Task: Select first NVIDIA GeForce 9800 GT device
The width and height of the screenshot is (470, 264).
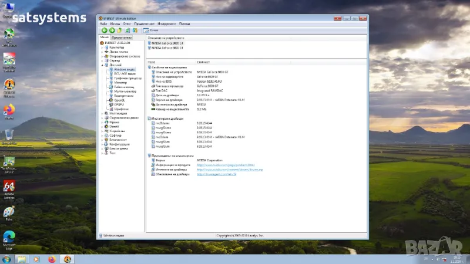Action: (166, 43)
